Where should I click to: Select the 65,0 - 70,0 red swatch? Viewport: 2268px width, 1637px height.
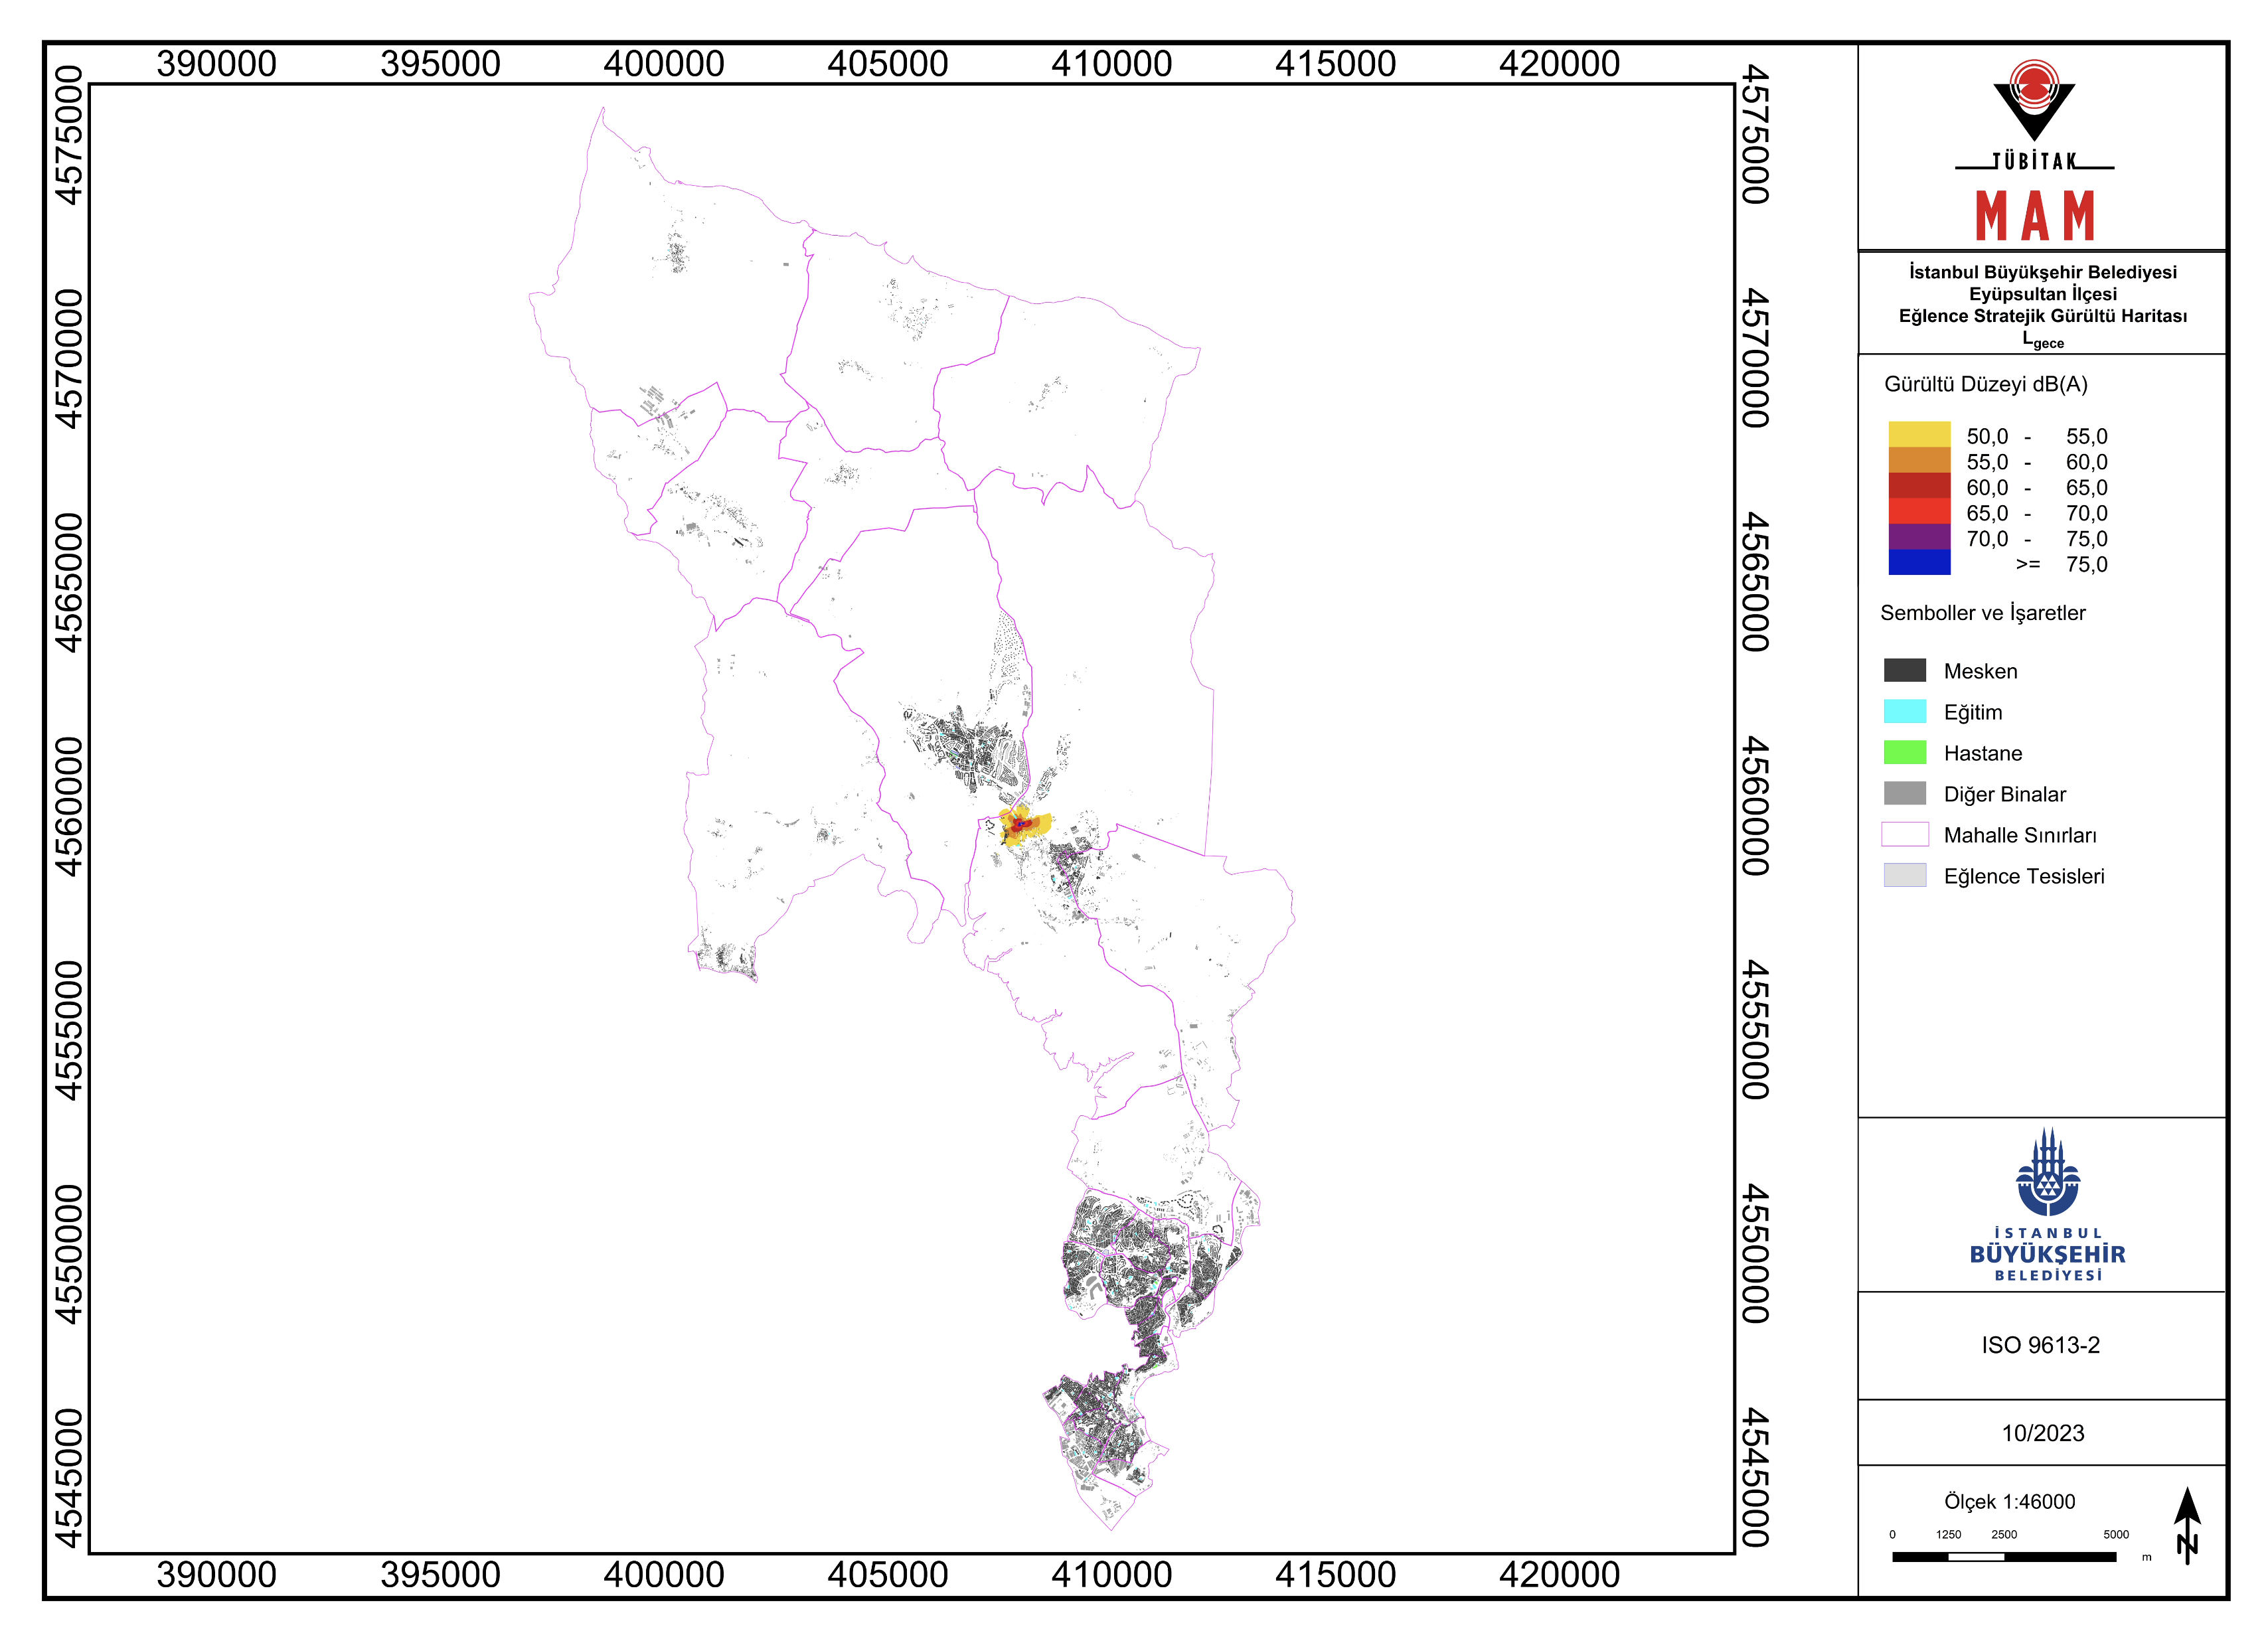(1918, 511)
